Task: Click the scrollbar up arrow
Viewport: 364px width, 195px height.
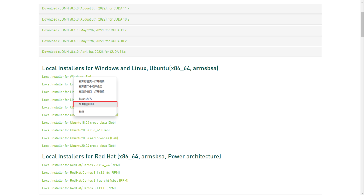Action: [362, 1]
